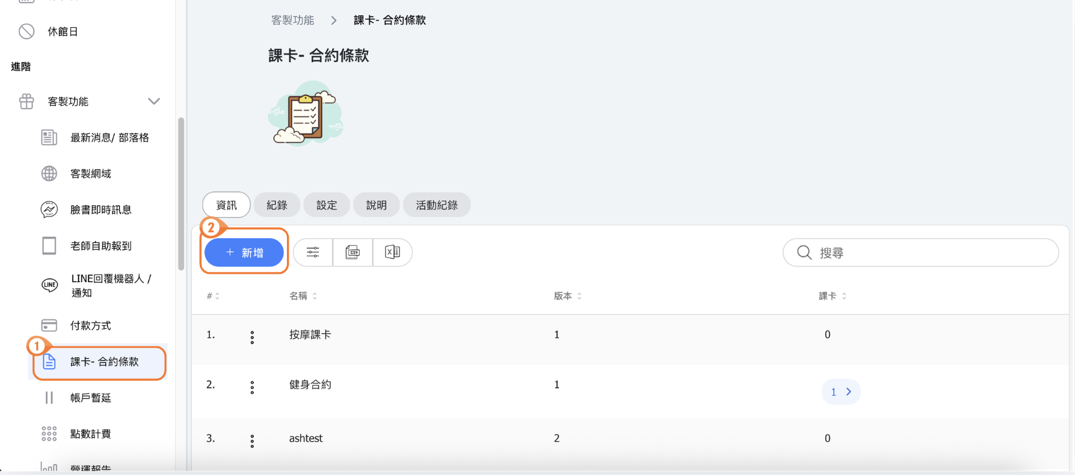
Task: Click the 新增 button
Action: click(x=244, y=253)
